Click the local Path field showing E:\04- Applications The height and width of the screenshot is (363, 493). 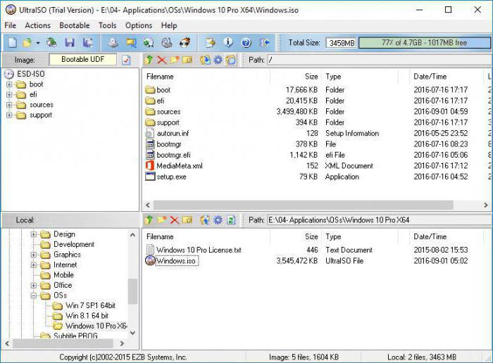pyautogui.click(x=379, y=219)
